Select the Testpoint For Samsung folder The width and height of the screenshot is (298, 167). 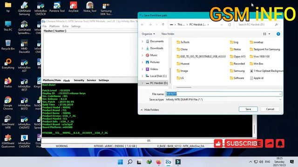pos(265,49)
